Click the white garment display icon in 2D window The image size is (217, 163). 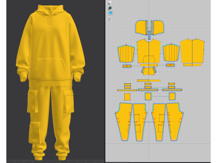click(x=110, y=3)
